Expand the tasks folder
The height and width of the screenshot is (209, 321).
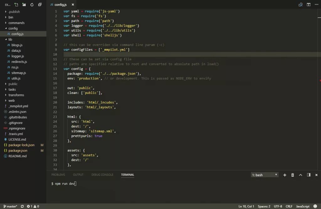23,89
